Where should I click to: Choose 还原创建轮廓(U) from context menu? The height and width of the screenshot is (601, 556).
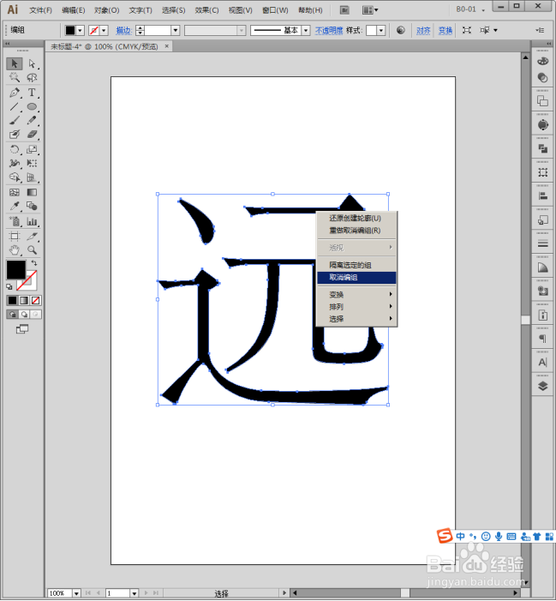(x=356, y=218)
